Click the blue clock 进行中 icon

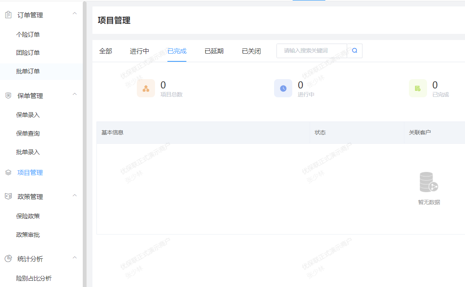(x=283, y=88)
